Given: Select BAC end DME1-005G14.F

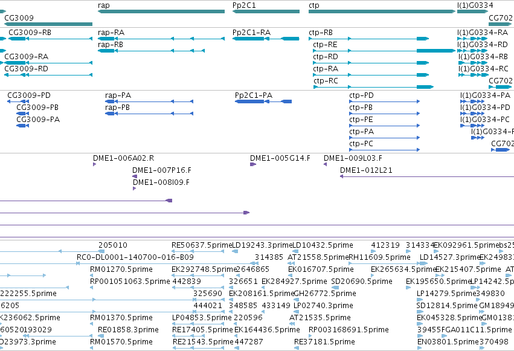Looking at the screenshot, I should (x=252, y=164).
